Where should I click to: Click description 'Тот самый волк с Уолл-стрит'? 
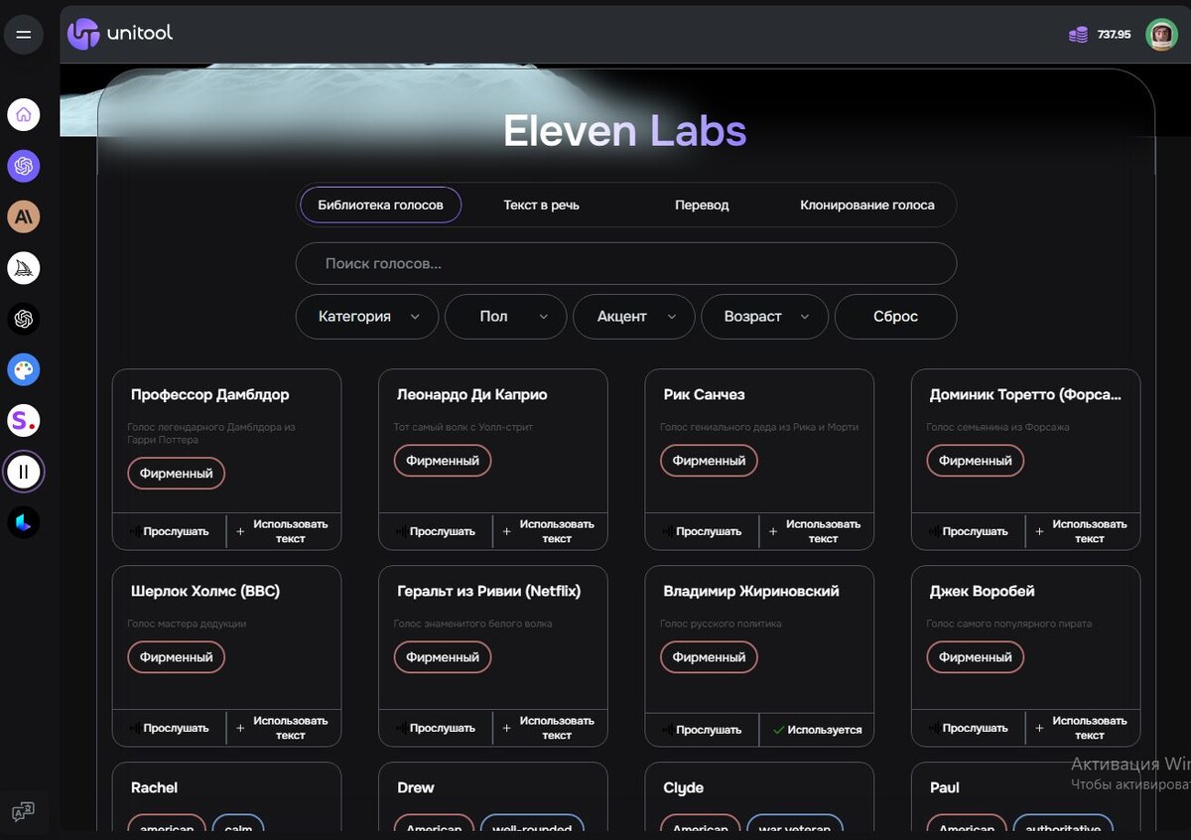pos(463,427)
